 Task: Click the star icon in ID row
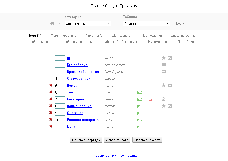point(164,58)
